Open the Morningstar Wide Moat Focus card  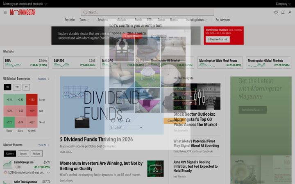tap(220, 63)
